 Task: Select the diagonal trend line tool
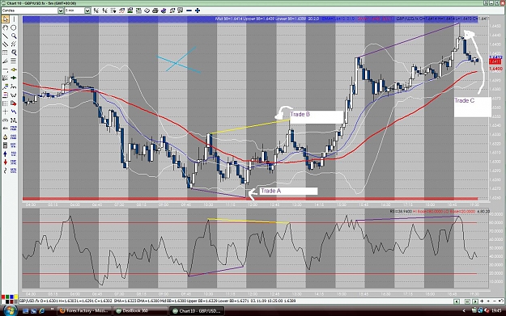[x=5, y=36]
